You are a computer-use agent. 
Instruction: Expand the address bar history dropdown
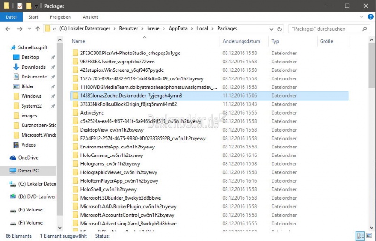(271, 29)
